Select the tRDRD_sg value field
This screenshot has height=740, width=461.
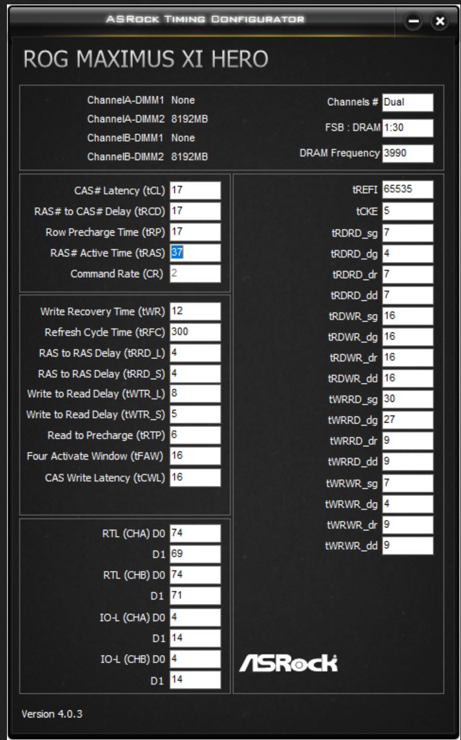(407, 232)
